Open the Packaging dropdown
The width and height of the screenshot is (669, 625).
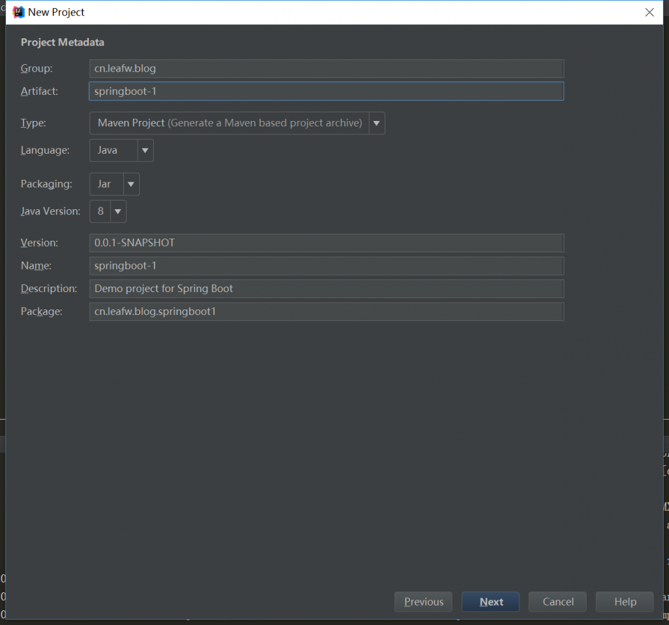point(131,184)
